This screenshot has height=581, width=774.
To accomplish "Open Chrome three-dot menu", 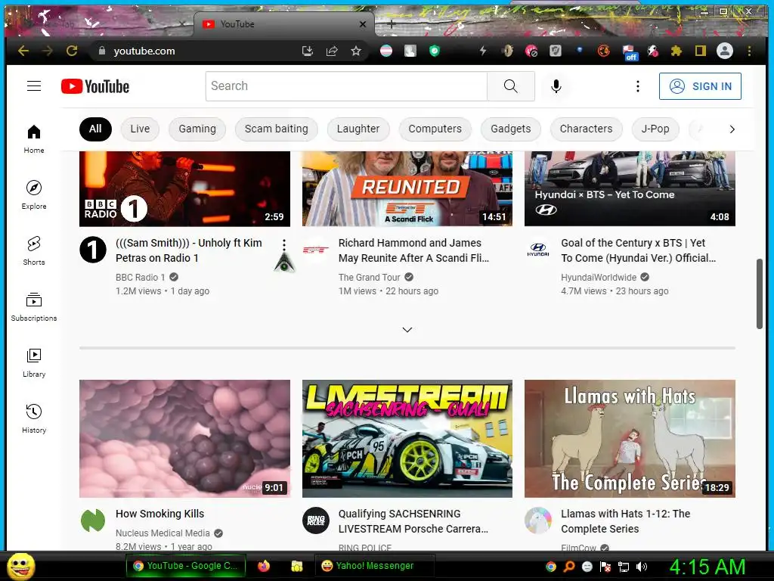I will click(x=749, y=51).
